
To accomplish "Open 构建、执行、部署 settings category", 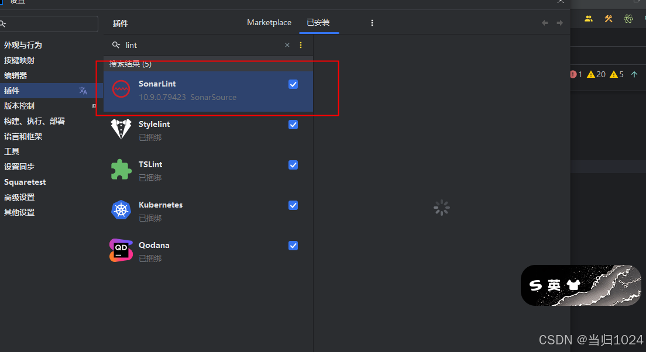I will [34, 122].
